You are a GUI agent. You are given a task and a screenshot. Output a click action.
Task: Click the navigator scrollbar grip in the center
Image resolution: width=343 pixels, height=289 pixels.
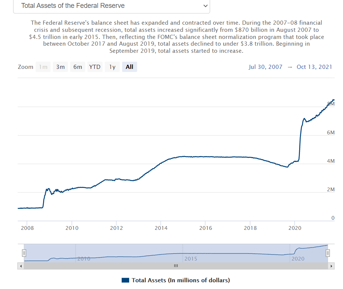[x=176, y=266]
